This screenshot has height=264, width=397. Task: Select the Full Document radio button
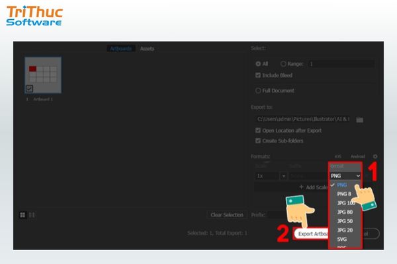(x=258, y=90)
